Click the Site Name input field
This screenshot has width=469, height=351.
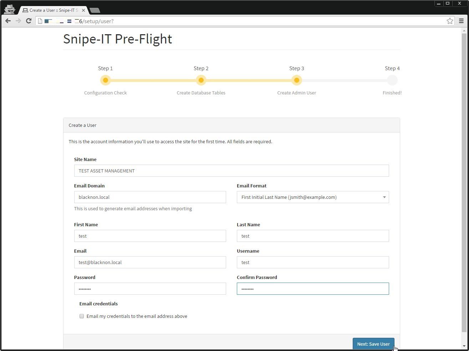(231, 171)
